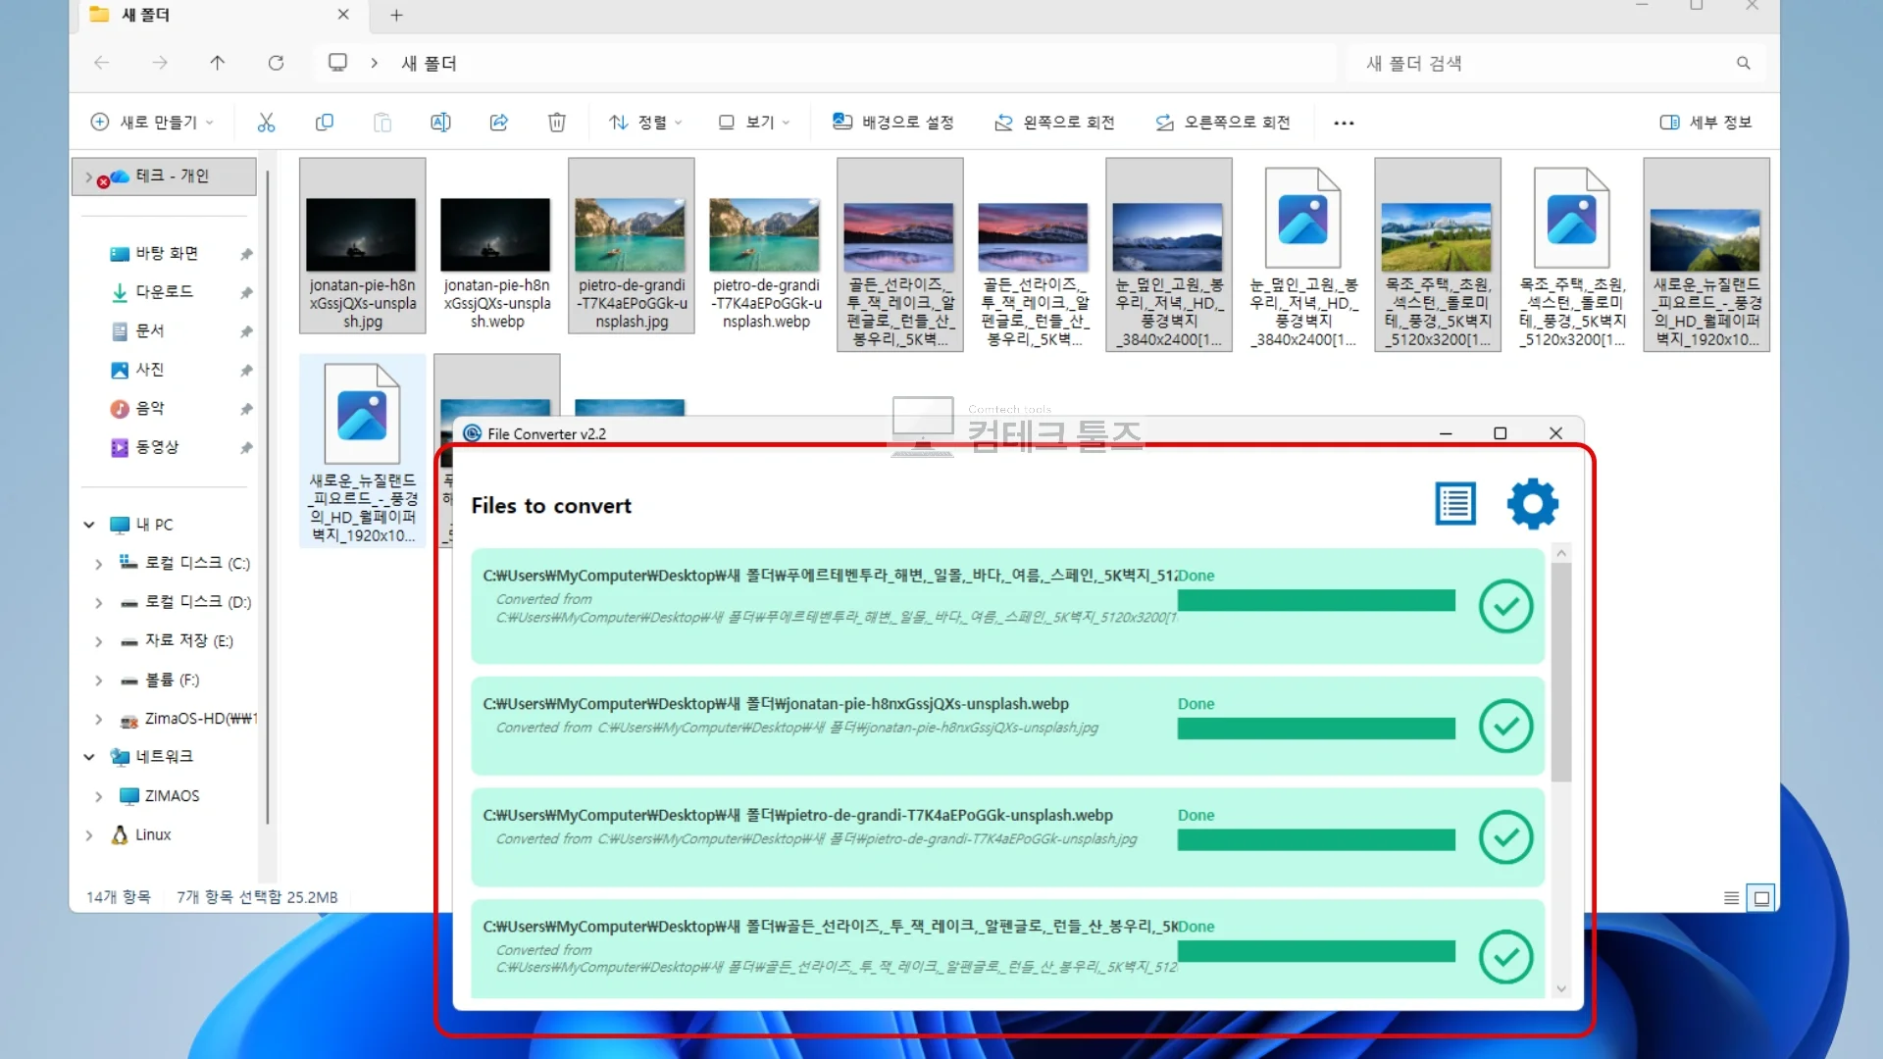The width and height of the screenshot is (1883, 1059).
Task: Open the File Converter list view icon
Action: [1455, 504]
